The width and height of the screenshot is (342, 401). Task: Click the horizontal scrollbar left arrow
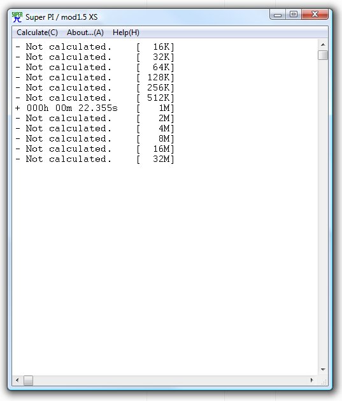(x=17, y=380)
